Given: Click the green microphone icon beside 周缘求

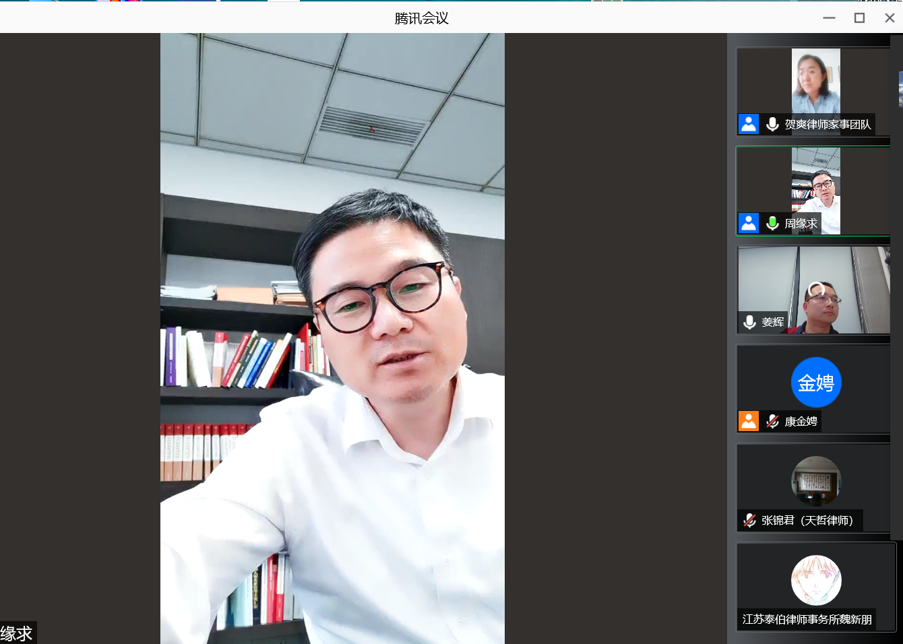Looking at the screenshot, I should click(772, 223).
